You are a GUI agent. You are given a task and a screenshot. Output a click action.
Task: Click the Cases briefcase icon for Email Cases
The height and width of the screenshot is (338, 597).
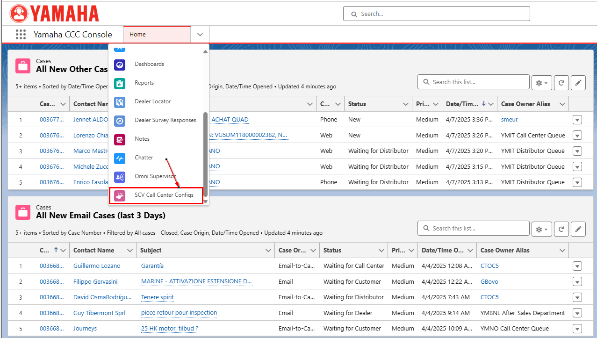point(23,212)
